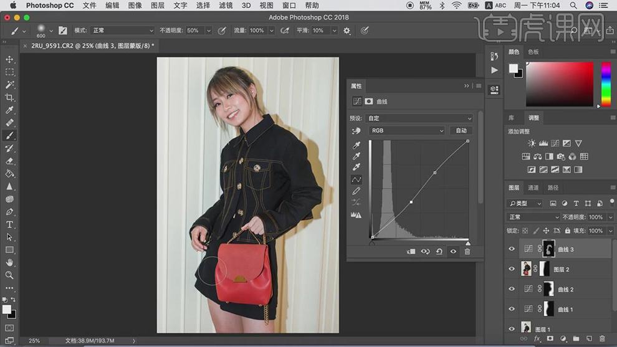The height and width of the screenshot is (347, 617).
Task: Pick a color in the red color field
Action: tap(560, 84)
